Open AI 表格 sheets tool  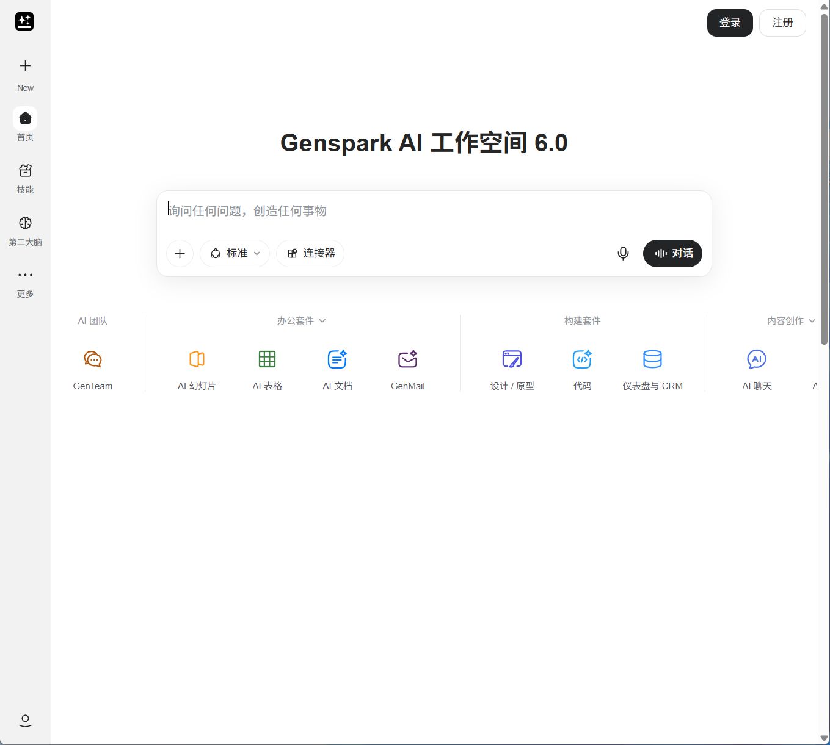(268, 370)
